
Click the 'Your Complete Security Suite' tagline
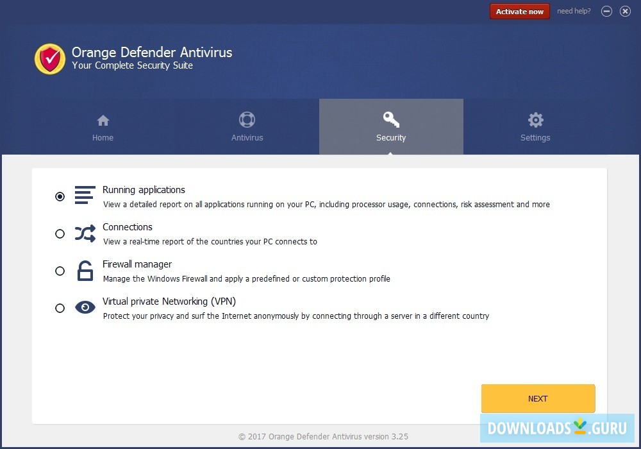tap(133, 65)
